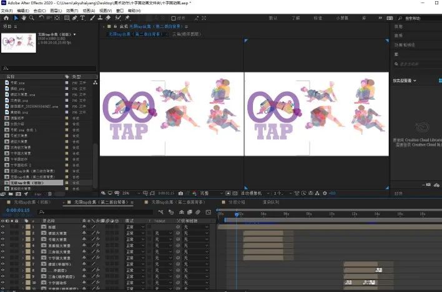Toggle the snapping checkbox in toolbar

pos(174,18)
